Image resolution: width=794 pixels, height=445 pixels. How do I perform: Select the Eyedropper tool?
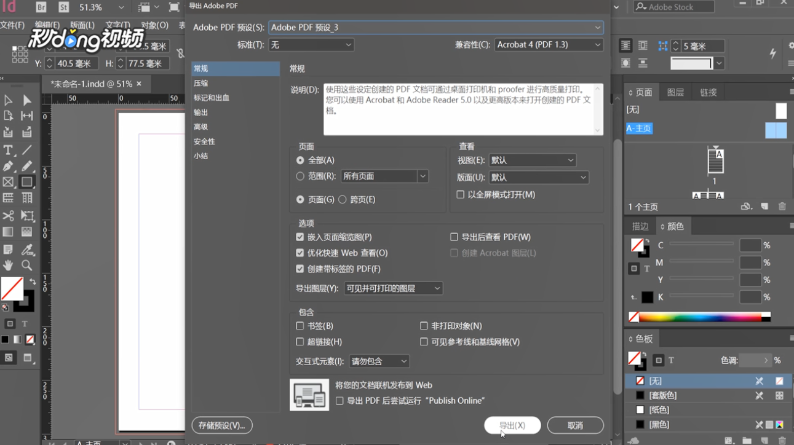[x=27, y=250]
